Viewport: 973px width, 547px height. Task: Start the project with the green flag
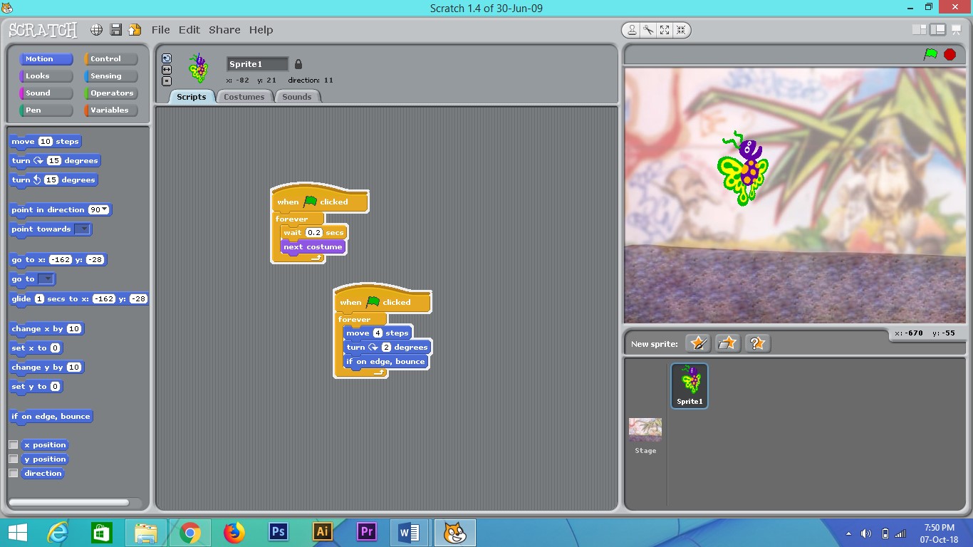pos(930,53)
